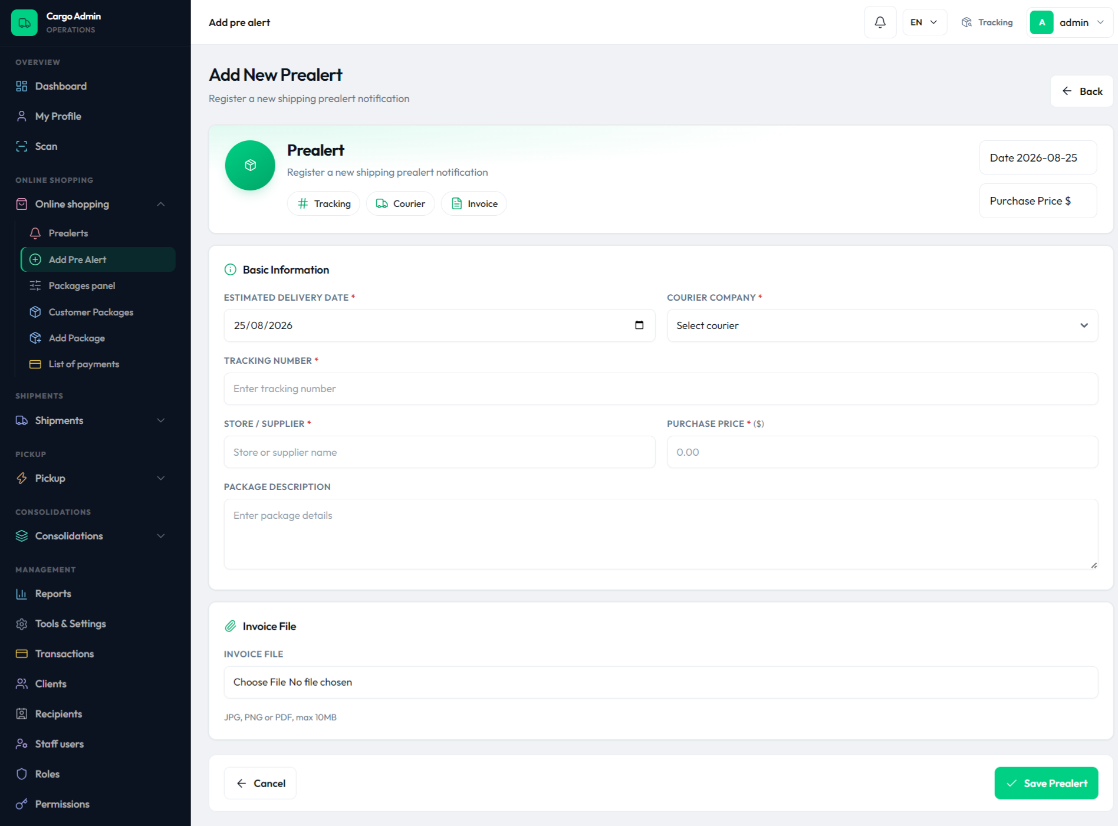The image size is (1118, 826).
Task: Open the Select courier dropdown
Action: tap(882, 325)
